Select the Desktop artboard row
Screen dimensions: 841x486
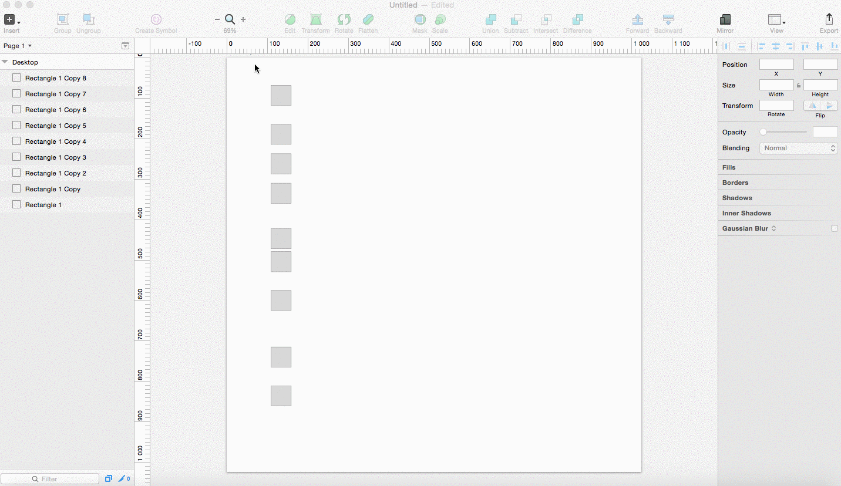(x=67, y=62)
